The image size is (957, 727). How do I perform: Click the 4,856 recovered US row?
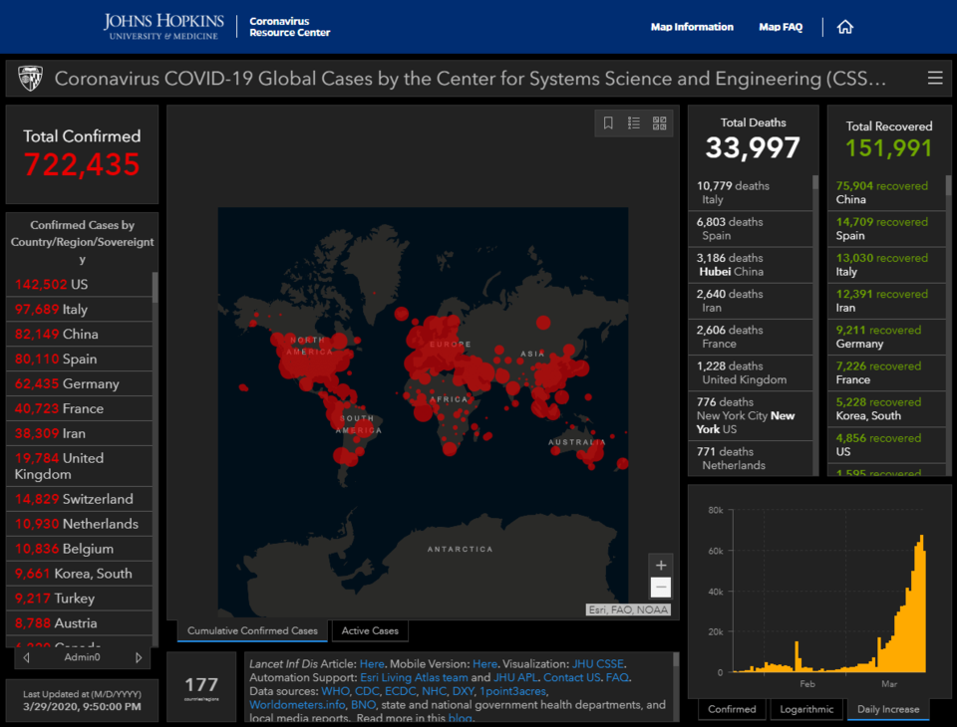[x=887, y=444]
